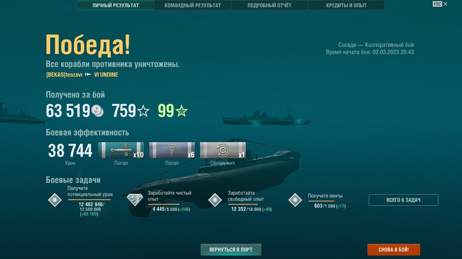The image size is (462, 259).
Task: Click the torpedo hits ribbon icon x10
Action: pyautogui.click(x=121, y=150)
